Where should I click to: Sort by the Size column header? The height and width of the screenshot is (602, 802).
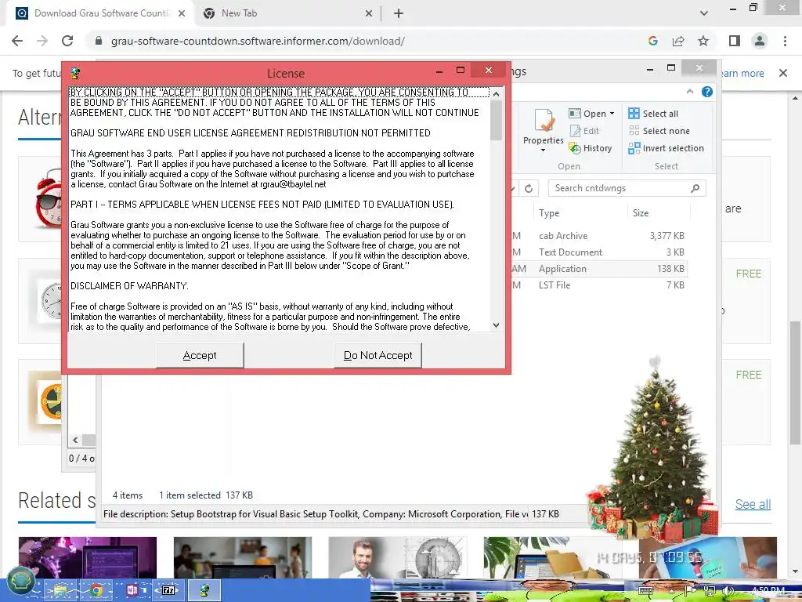pos(641,213)
